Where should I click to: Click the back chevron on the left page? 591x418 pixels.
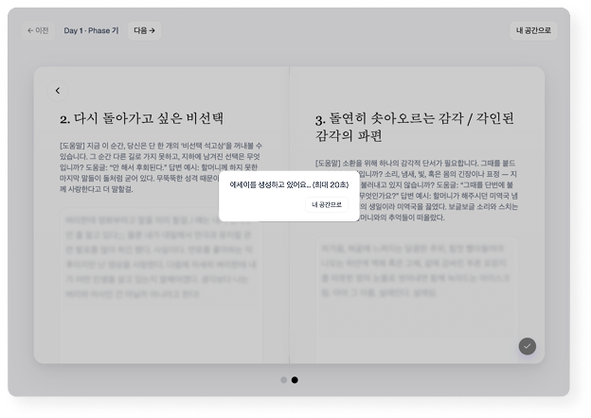click(x=58, y=91)
